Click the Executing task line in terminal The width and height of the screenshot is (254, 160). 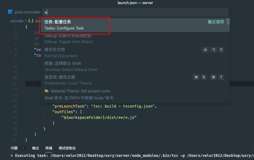click(x=132, y=156)
